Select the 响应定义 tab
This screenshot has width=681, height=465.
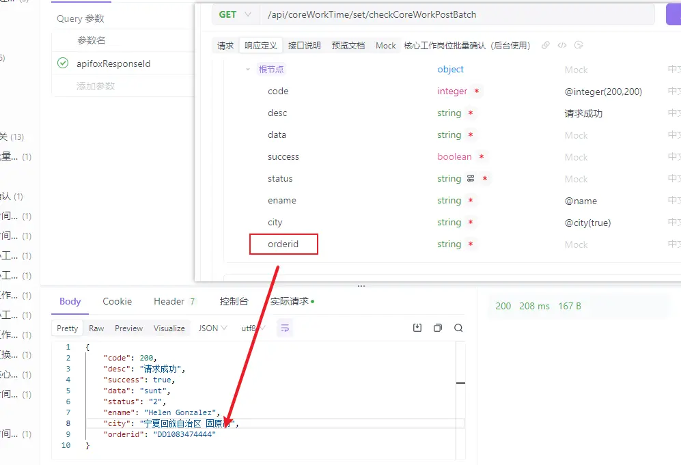click(261, 45)
